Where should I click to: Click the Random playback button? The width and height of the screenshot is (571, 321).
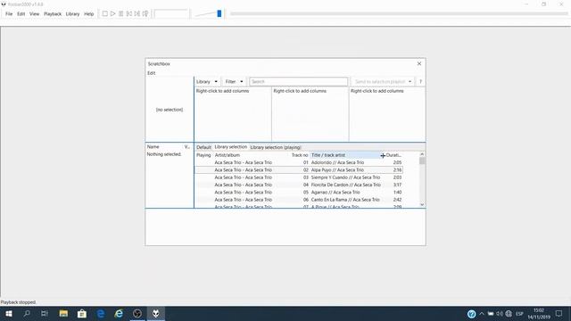click(x=145, y=14)
